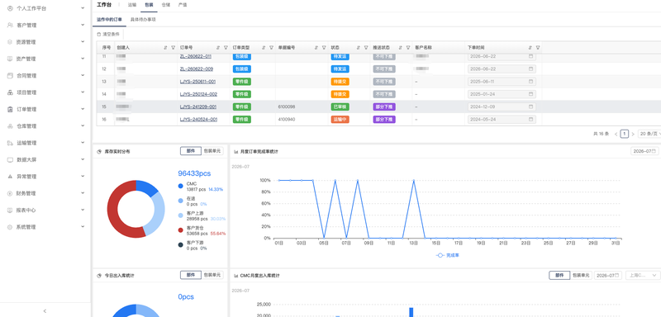Open the 运作中的订单 sub-tab
Image resolution: width=661 pixels, height=317 pixels.
(109, 19)
